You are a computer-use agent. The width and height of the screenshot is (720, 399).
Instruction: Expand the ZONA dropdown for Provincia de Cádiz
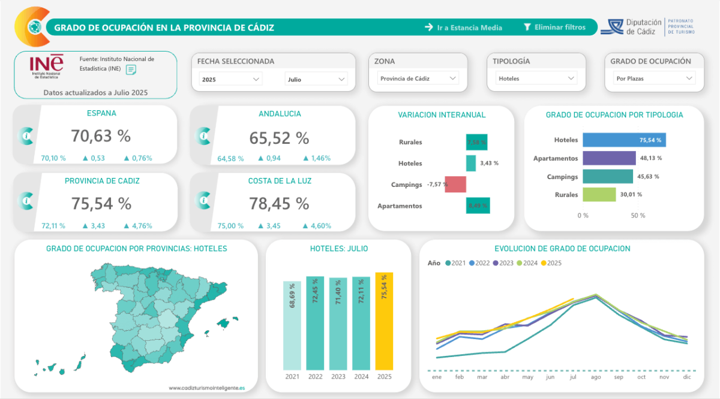tap(418, 77)
